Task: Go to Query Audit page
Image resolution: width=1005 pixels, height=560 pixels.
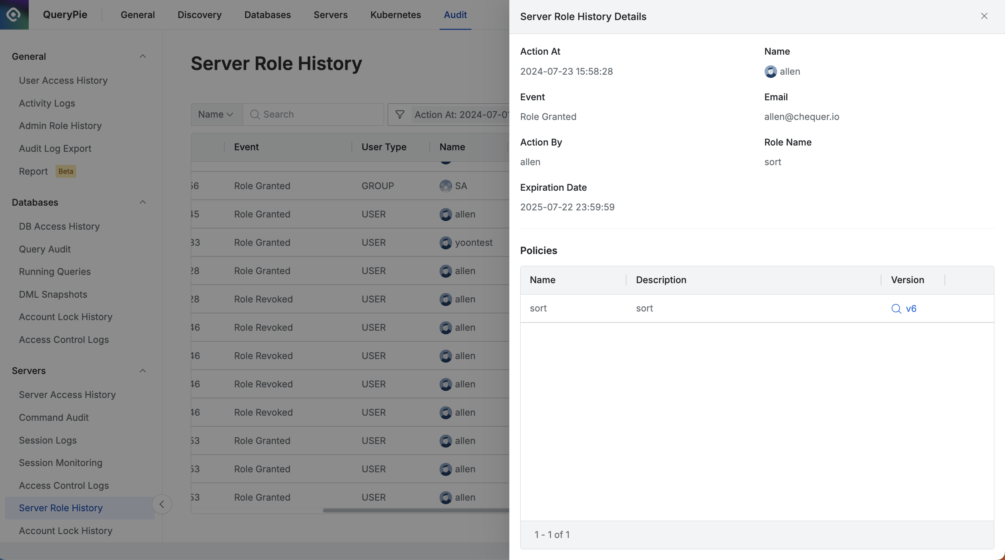Action: pyautogui.click(x=45, y=249)
